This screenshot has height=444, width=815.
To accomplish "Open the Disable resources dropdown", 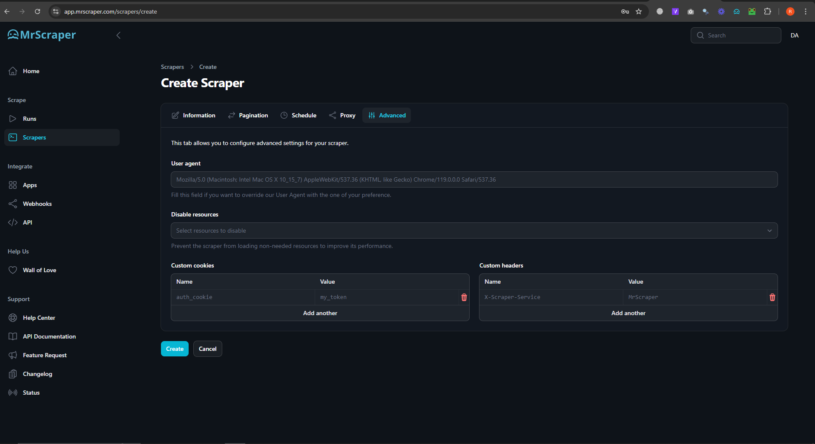I will coord(474,231).
